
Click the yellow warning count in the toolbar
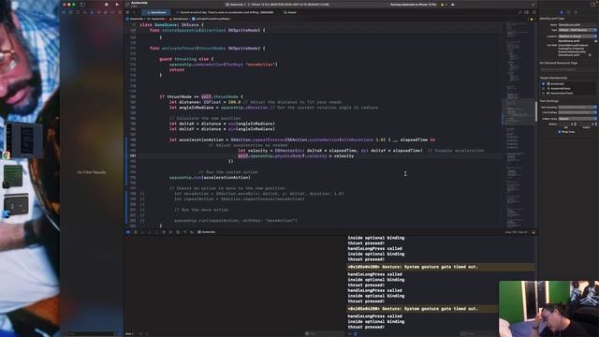444,5
